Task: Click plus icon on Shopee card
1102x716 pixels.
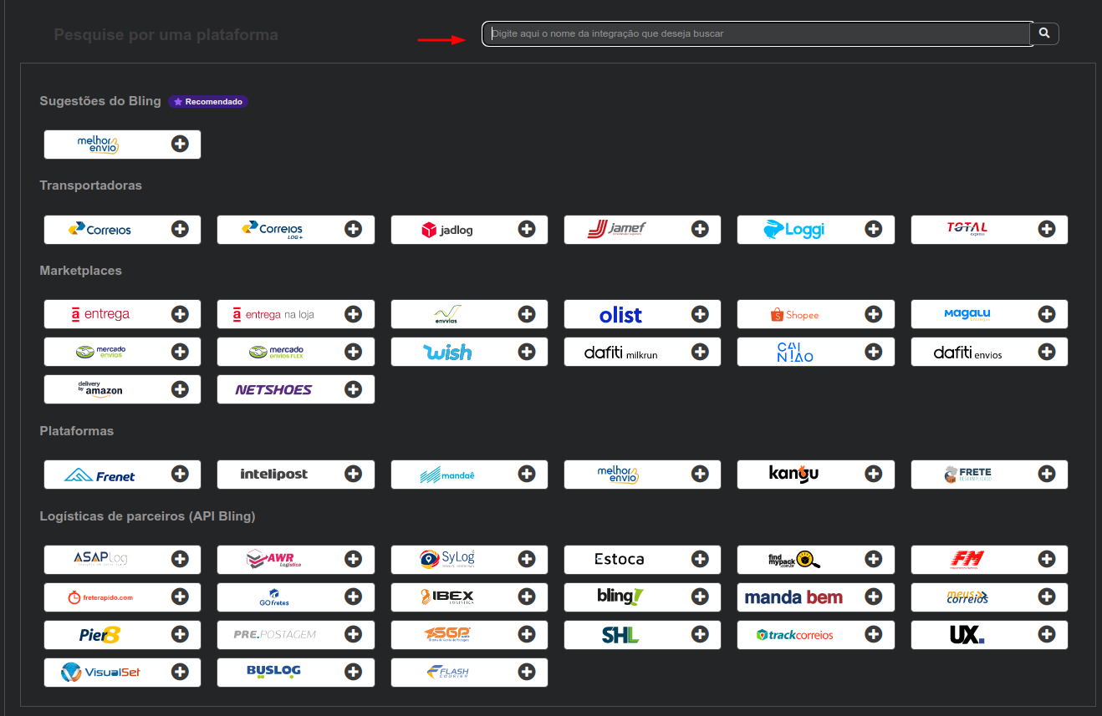Action: [x=874, y=314]
